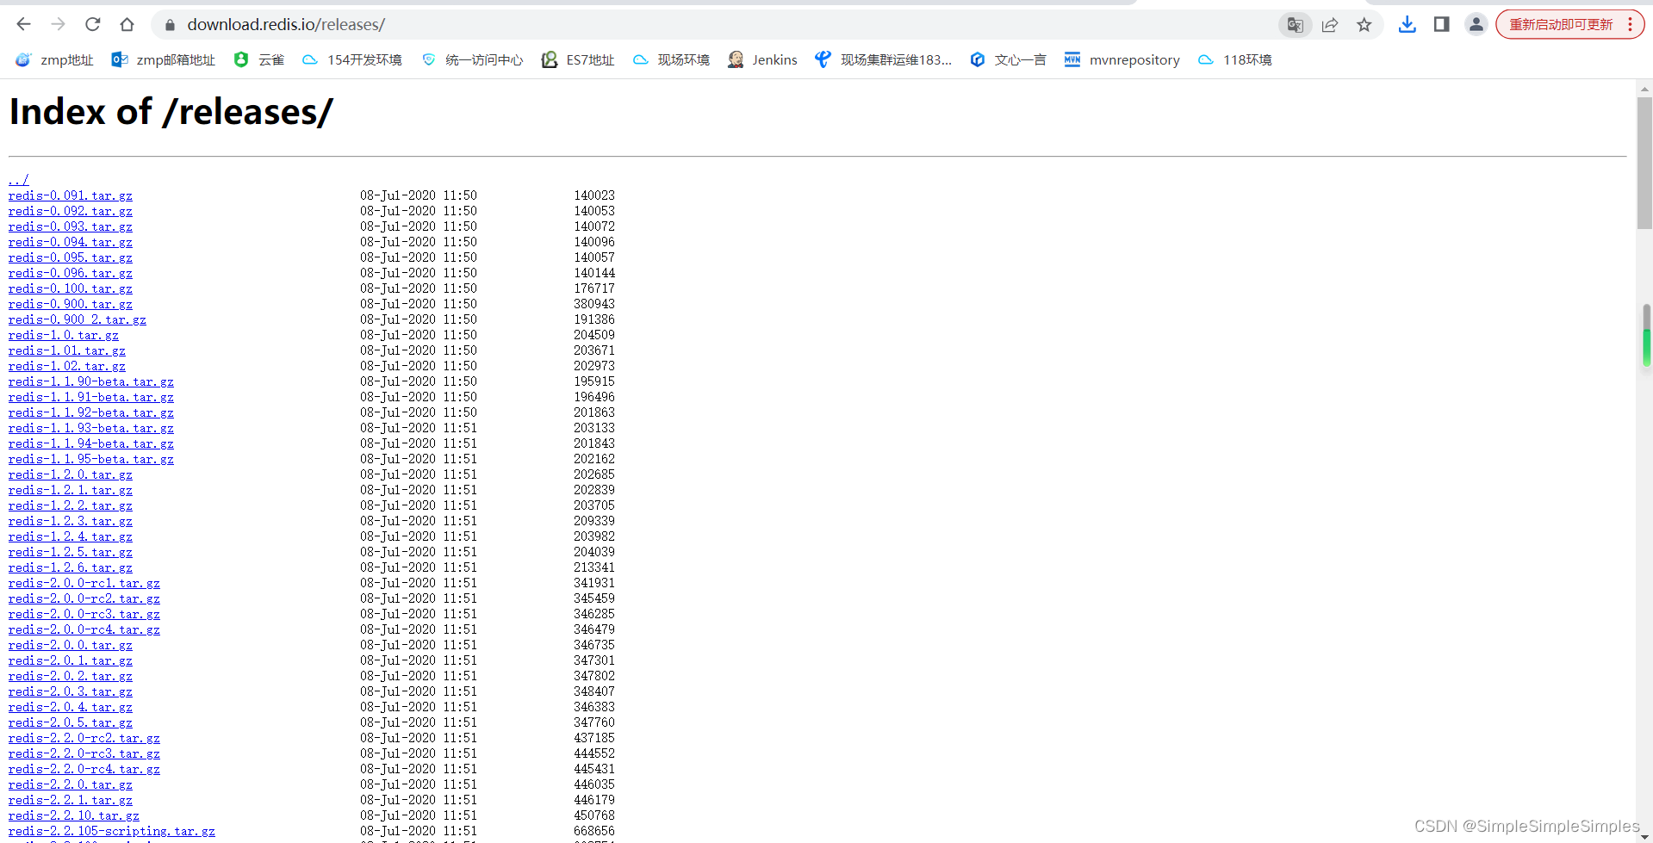Open the home page icon
Screen dimensions: 1653x843
point(127,24)
